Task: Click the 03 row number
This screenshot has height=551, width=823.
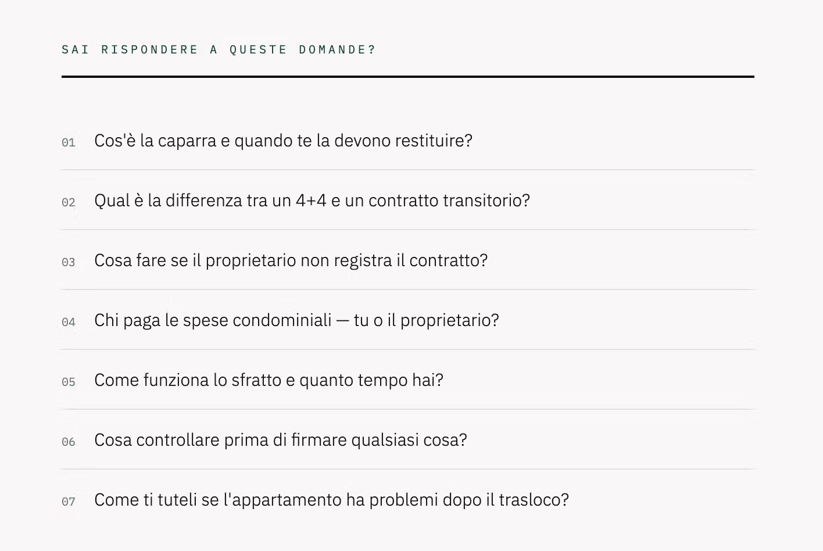Action: click(69, 262)
